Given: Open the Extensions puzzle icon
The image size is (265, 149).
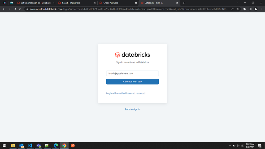Looking at the screenshot, I should tap(245, 9).
